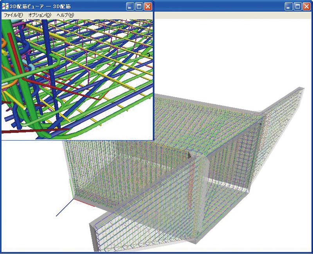
Task: Click the 3D配筋ビューア application icon in title bar
Action: [x=5, y=6]
